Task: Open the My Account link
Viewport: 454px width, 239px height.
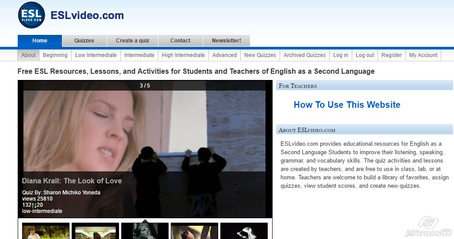Action: tap(423, 55)
